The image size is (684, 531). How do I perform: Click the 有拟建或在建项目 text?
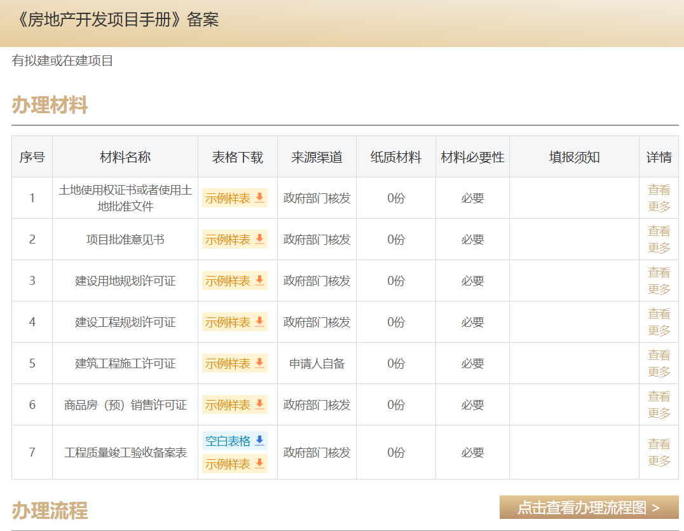coord(62,60)
